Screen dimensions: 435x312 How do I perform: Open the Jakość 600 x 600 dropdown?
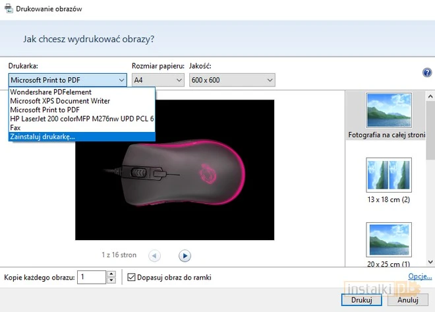[231, 80]
